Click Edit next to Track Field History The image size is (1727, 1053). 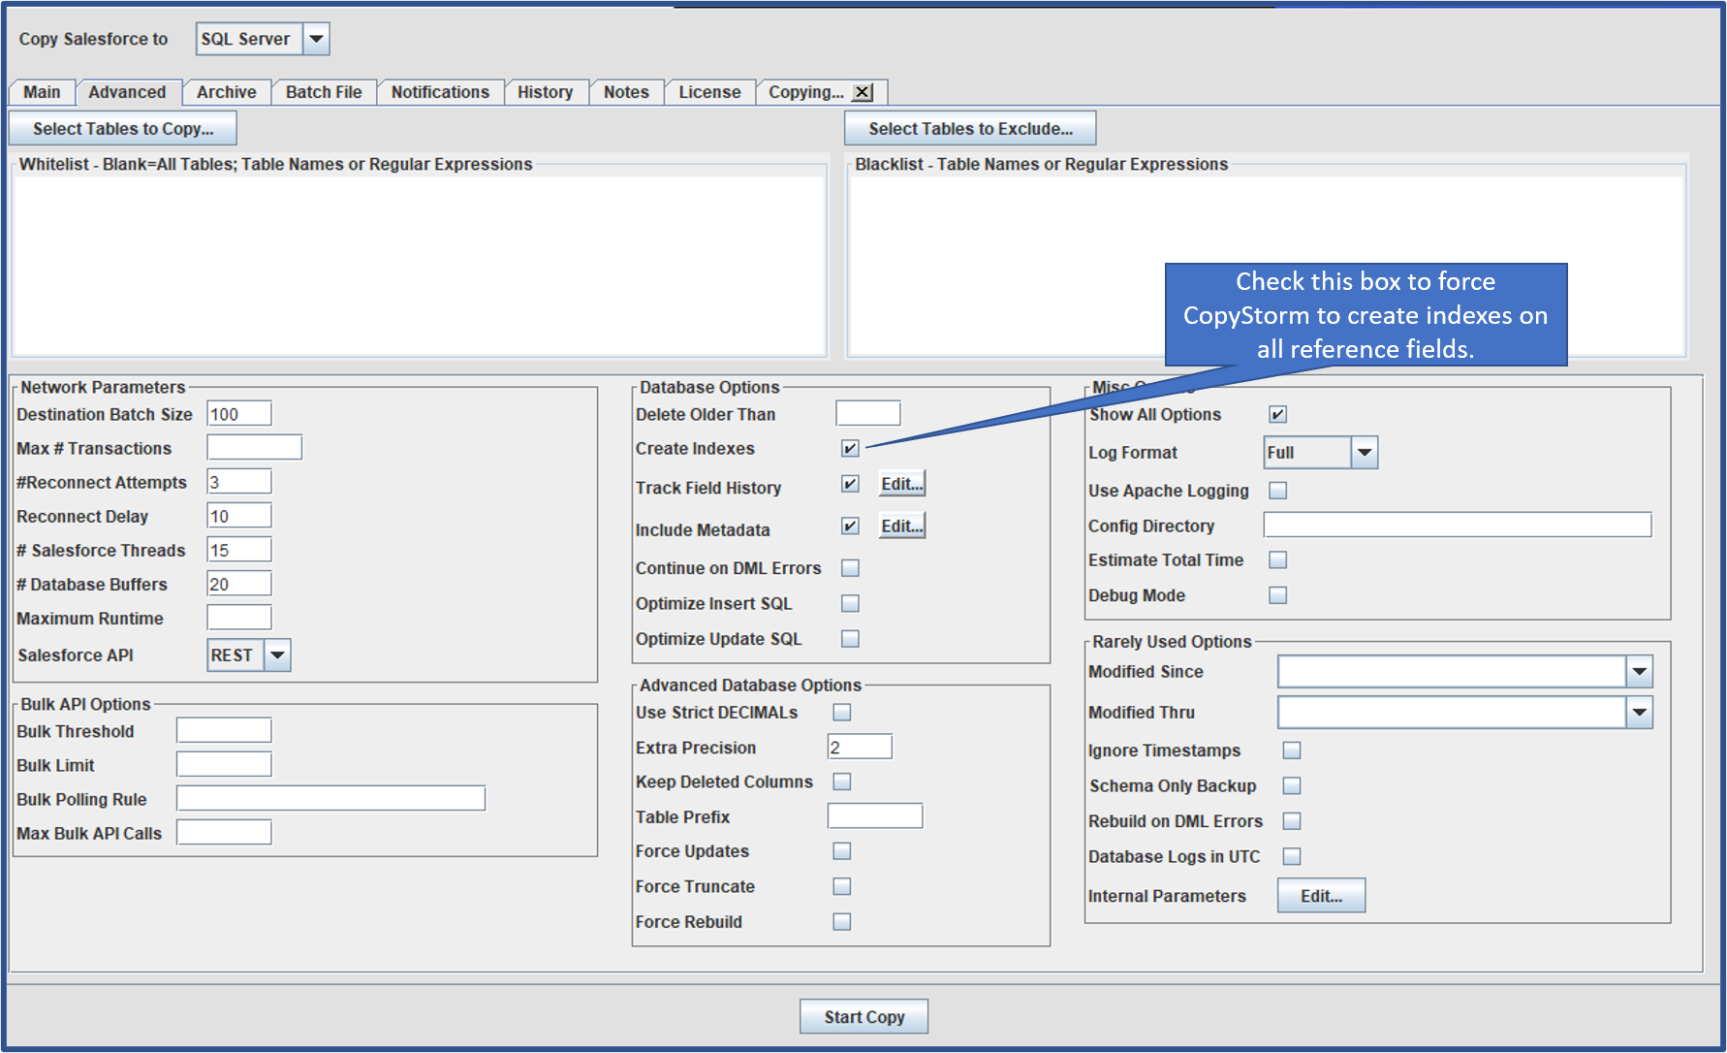click(902, 484)
